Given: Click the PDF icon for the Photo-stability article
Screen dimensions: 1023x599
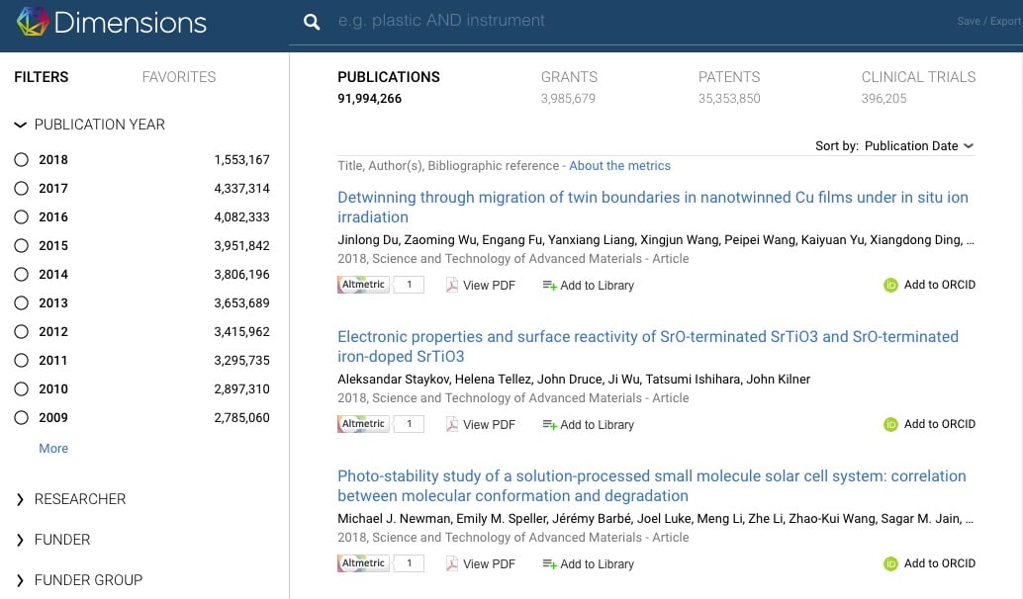Looking at the screenshot, I should [452, 564].
